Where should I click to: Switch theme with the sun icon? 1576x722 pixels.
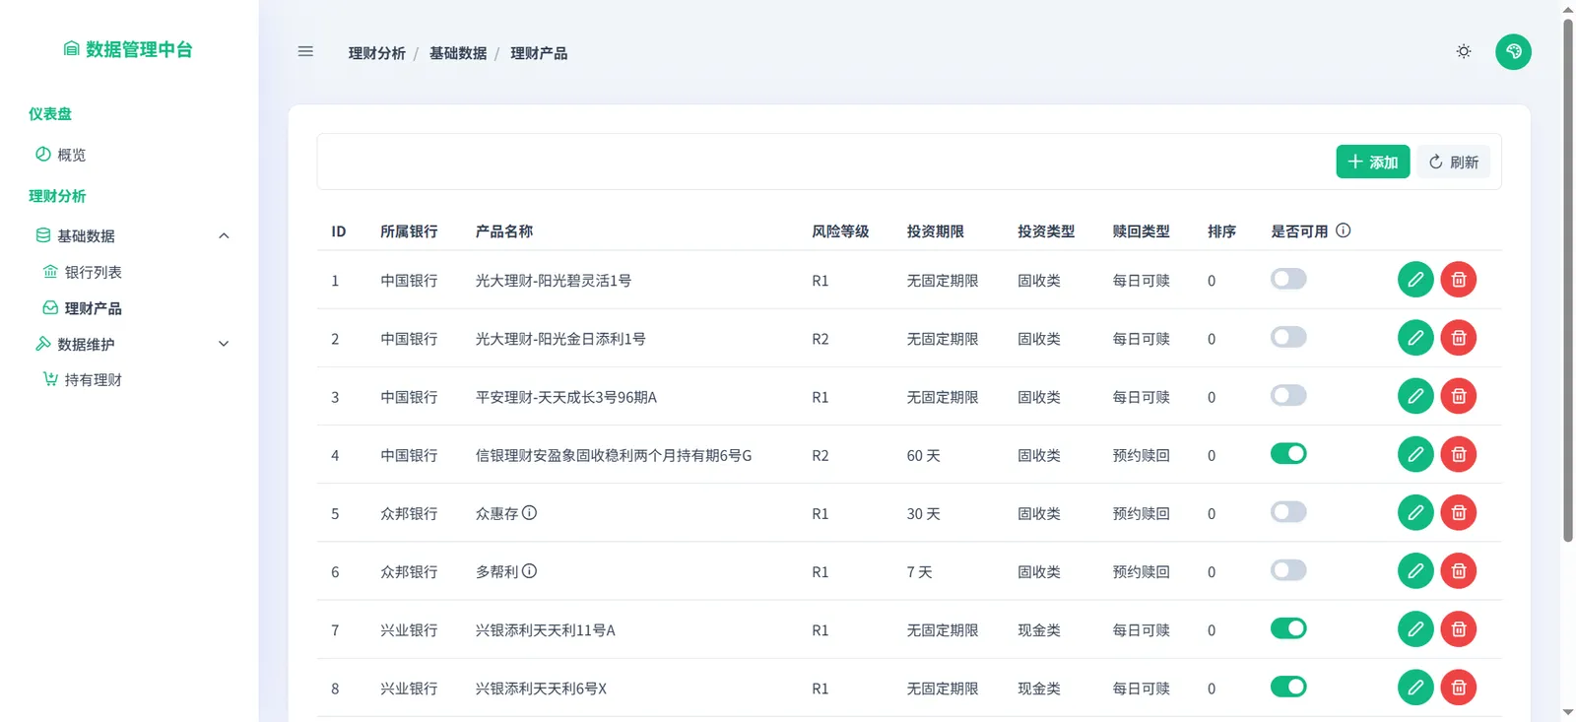[1464, 51]
